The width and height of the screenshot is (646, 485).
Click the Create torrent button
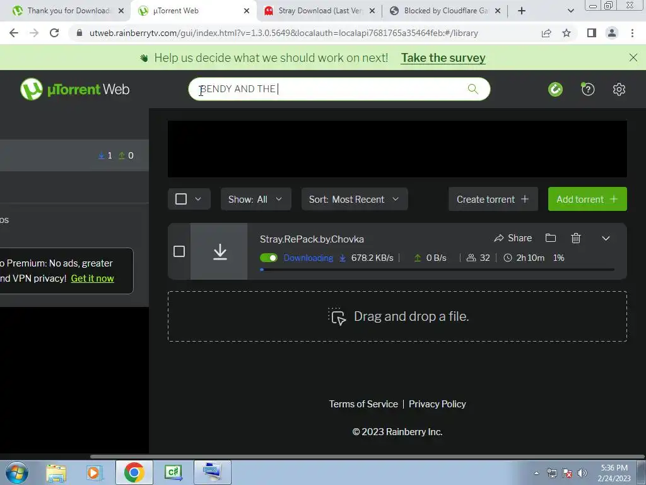493,199
